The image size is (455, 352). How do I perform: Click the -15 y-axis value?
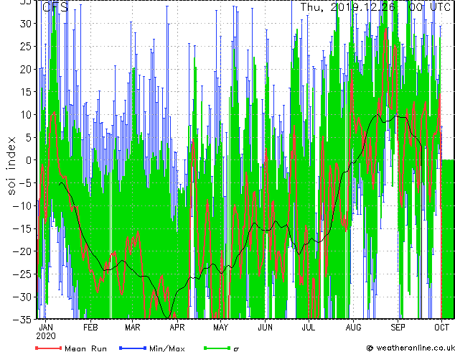point(23,228)
